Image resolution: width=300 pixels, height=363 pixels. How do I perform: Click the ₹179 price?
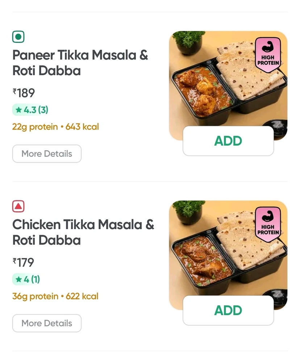23,262
